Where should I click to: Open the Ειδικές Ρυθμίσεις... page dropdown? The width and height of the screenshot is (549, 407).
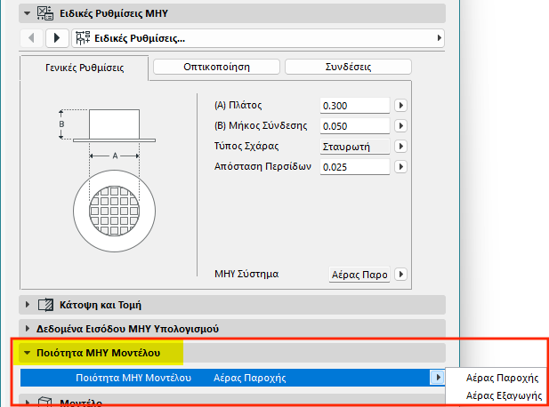(258, 37)
